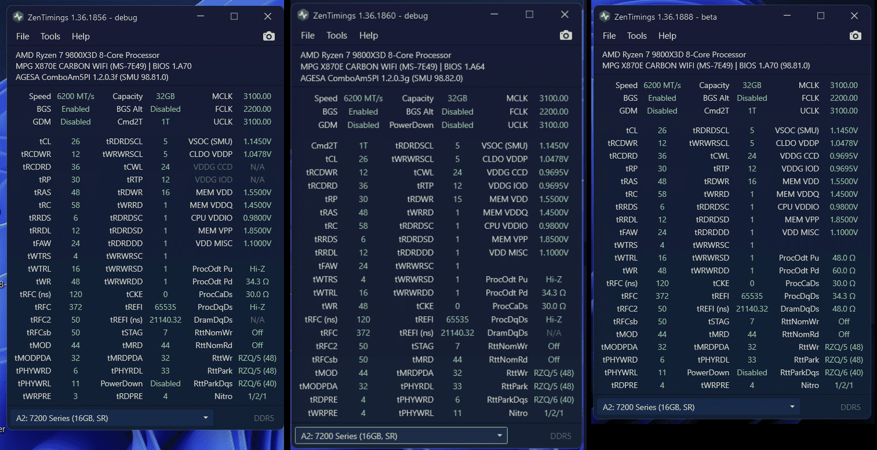The height and width of the screenshot is (450, 877).
Task: Click Capacity '32GB' in the 1.36.1888 window
Action: (752, 85)
